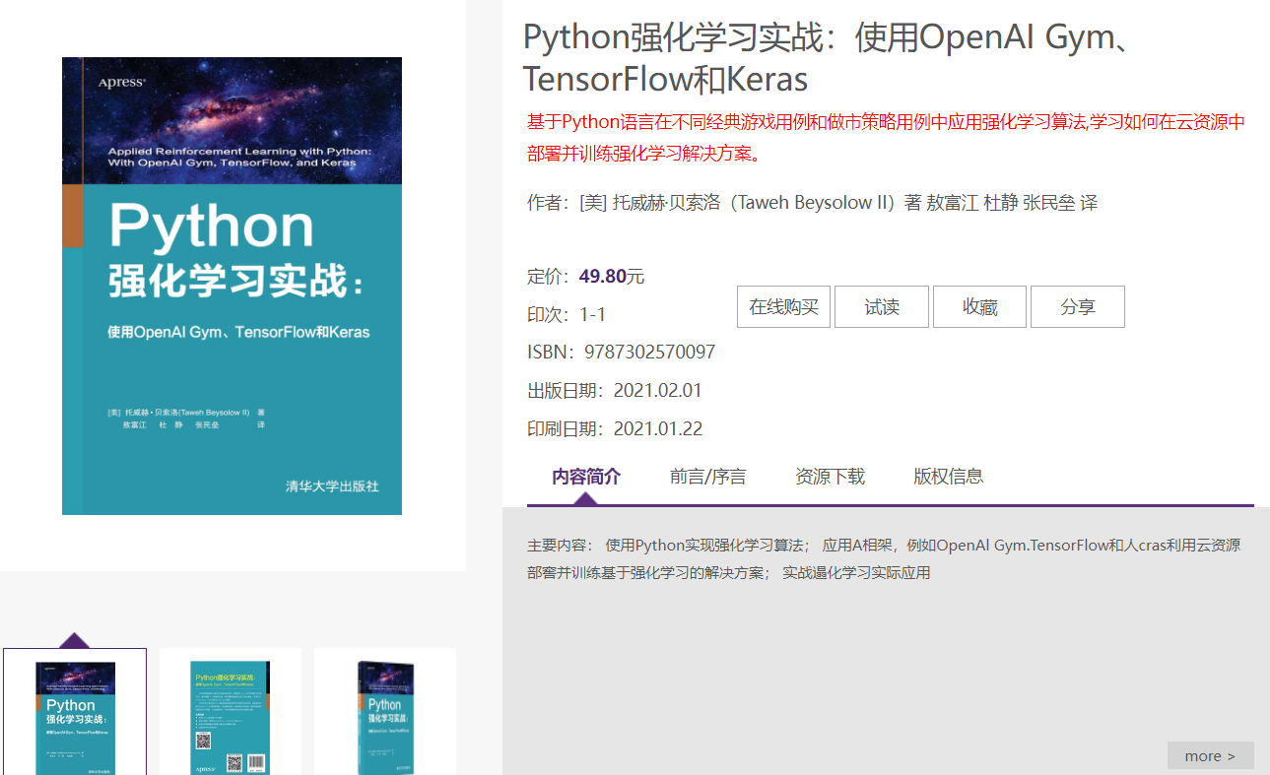The width and height of the screenshot is (1270, 775).
Task: Show the 3D book view thumbnail
Action: tap(385, 711)
